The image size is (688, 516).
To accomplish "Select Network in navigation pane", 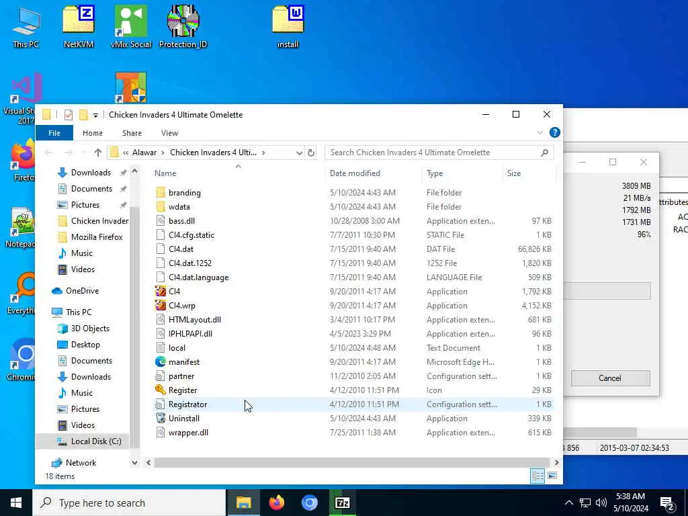I will [81, 463].
